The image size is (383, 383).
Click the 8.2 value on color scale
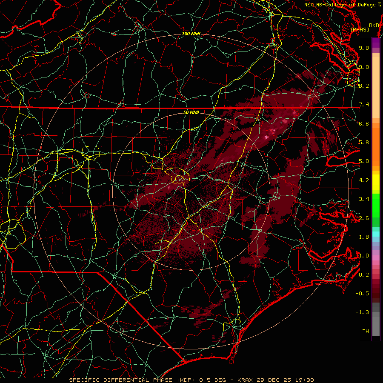[364, 86]
